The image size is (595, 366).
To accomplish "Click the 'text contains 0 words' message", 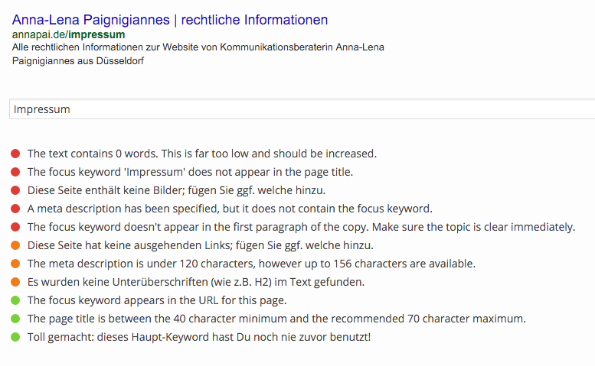I will click(x=202, y=154).
